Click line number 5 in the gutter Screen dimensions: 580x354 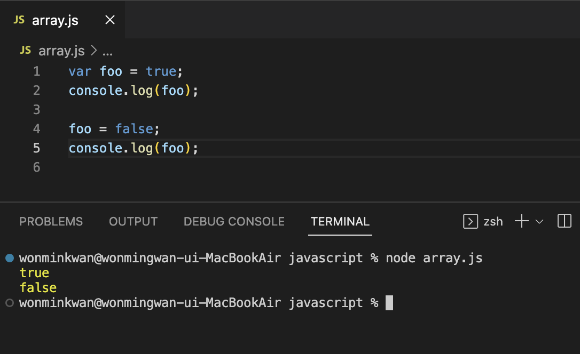pyautogui.click(x=37, y=148)
